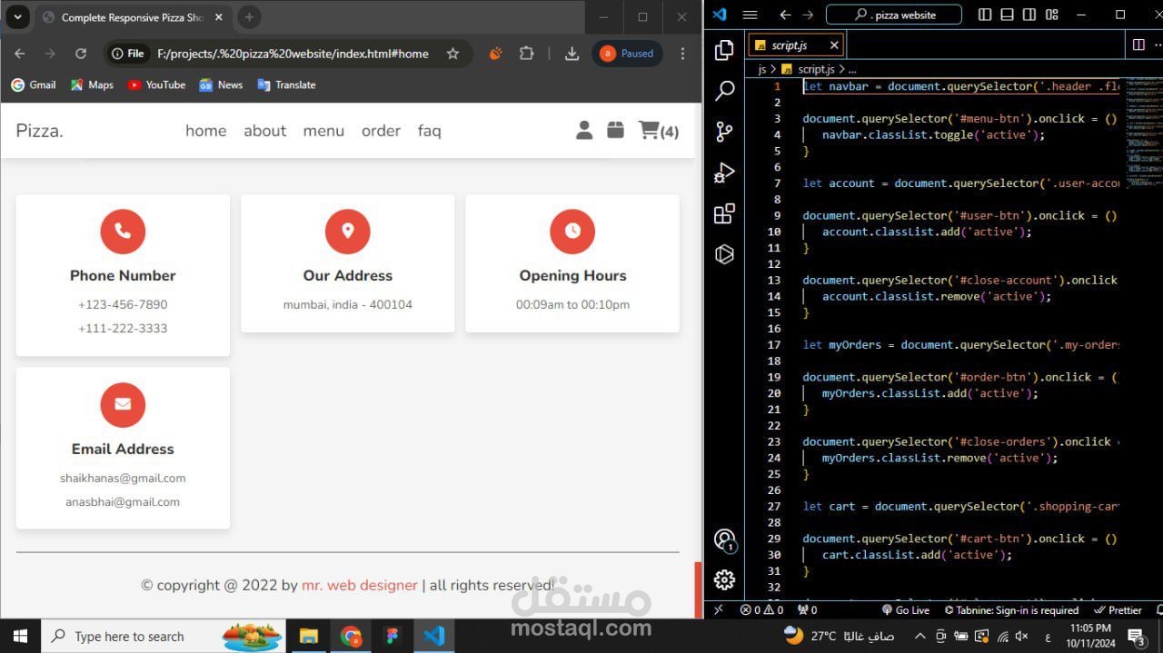The height and width of the screenshot is (653, 1163).
Task: Open VS Code Manage gear icon
Action: point(724,579)
